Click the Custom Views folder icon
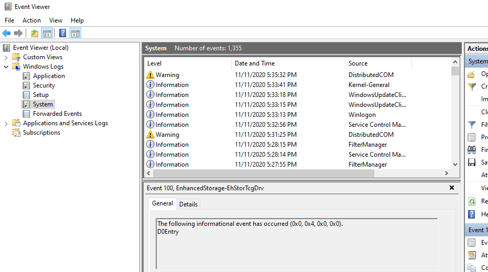Viewport: 488px width, 272px height. (16, 57)
